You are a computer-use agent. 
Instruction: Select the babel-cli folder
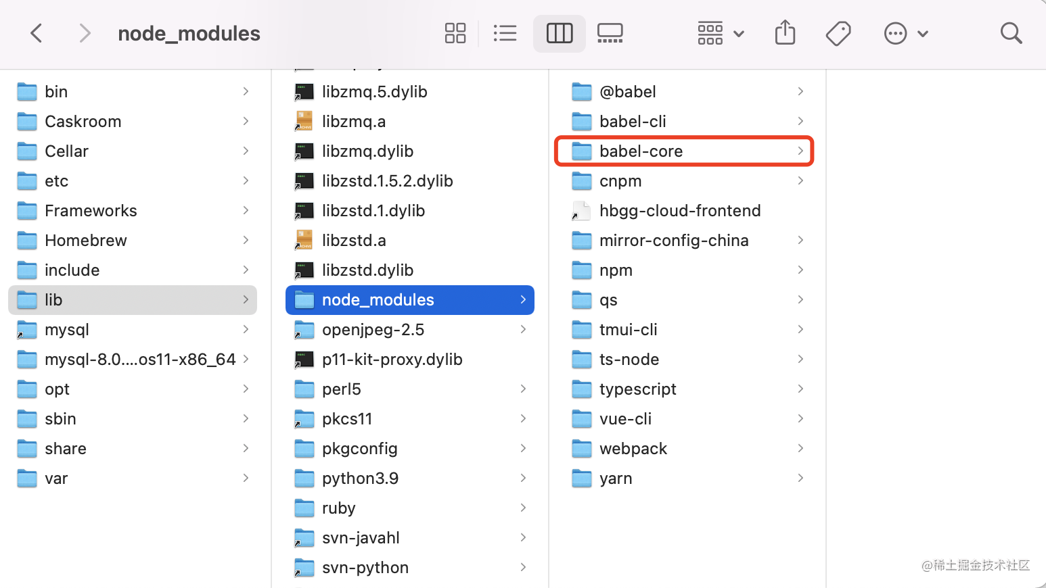[x=687, y=121]
